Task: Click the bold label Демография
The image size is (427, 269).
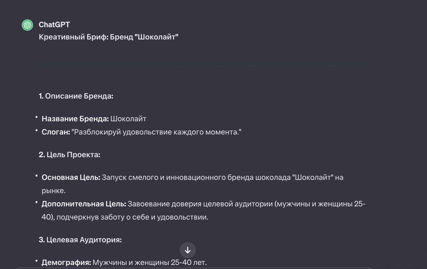Action: click(x=66, y=262)
